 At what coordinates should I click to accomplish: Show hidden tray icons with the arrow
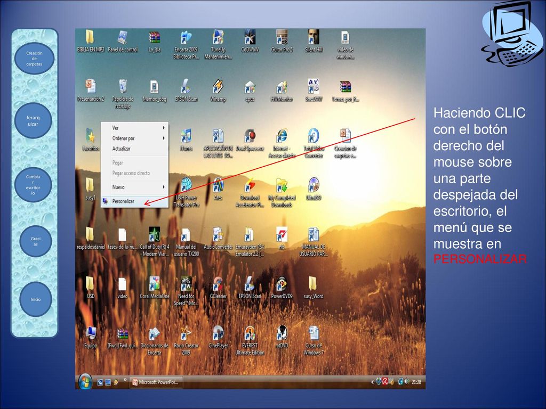coord(372,382)
